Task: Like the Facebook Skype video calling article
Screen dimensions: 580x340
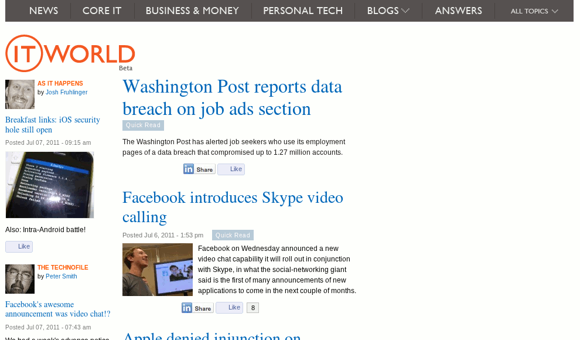Action: click(229, 307)
